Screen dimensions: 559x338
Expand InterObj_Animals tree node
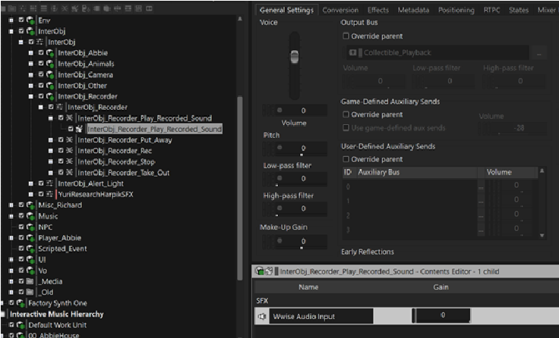(x=31, y=64)
